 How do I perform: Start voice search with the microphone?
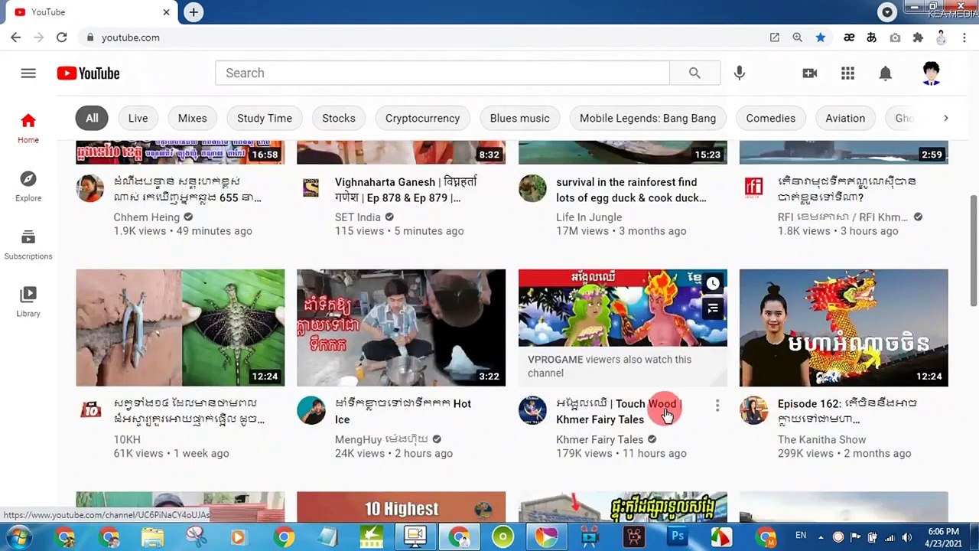point(739,73)
